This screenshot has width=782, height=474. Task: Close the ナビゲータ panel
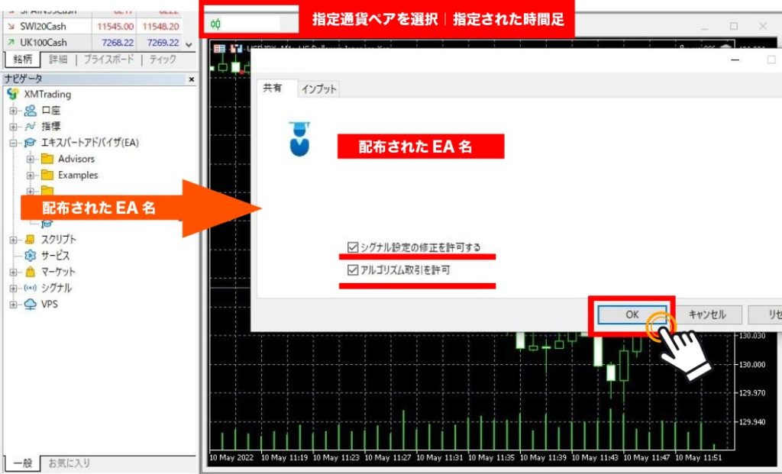click(191, 79)
